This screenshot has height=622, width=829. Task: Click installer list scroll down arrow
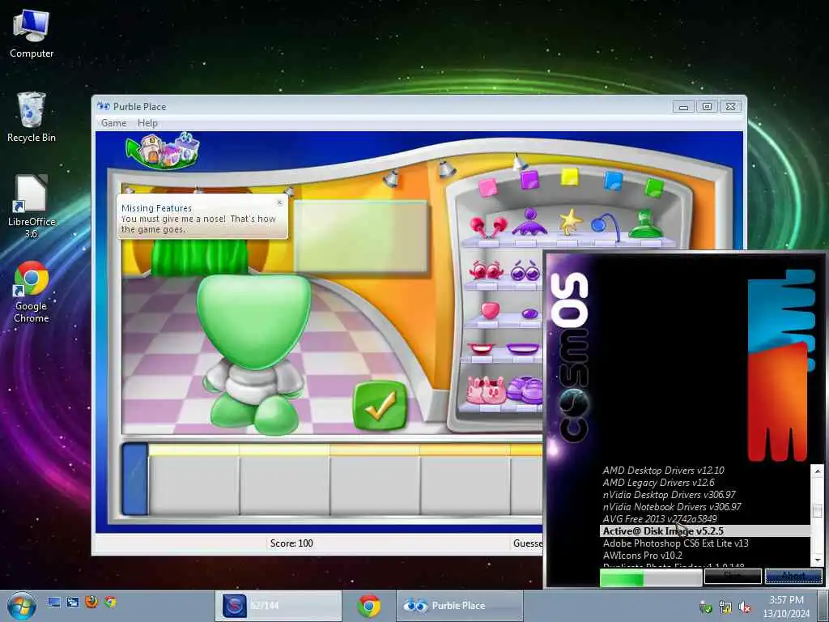point(818,560)
